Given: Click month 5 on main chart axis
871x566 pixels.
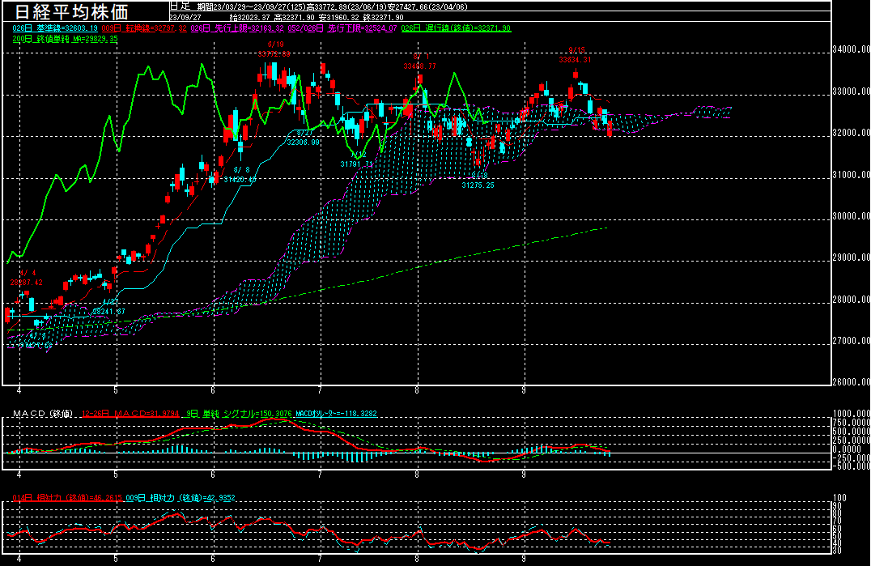Looking at the screenshot, I should pos(116,390).
